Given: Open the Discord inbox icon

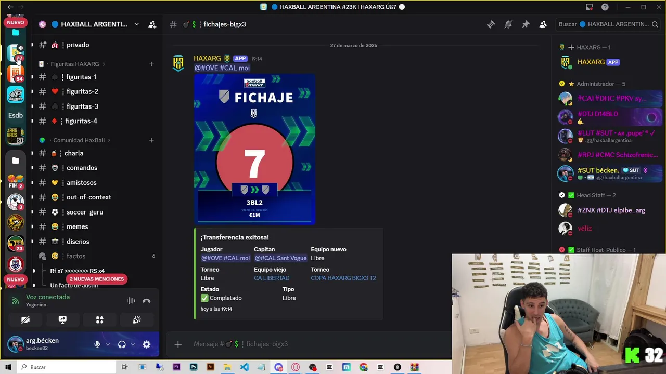Looking at the screenshot, I should coord(589,7).
